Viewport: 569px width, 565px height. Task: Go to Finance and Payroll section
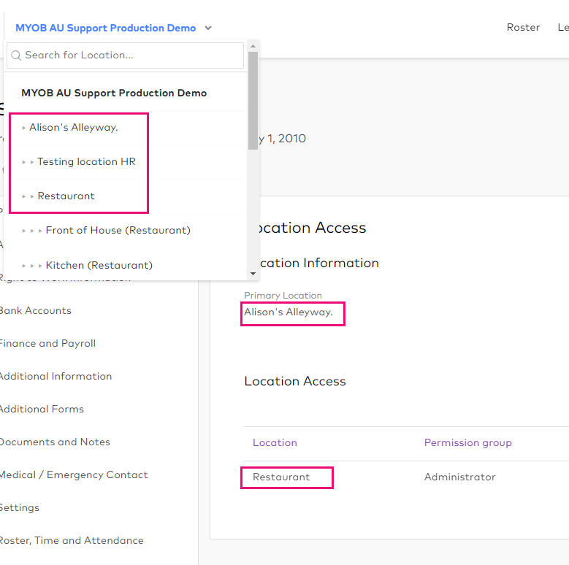47,344
